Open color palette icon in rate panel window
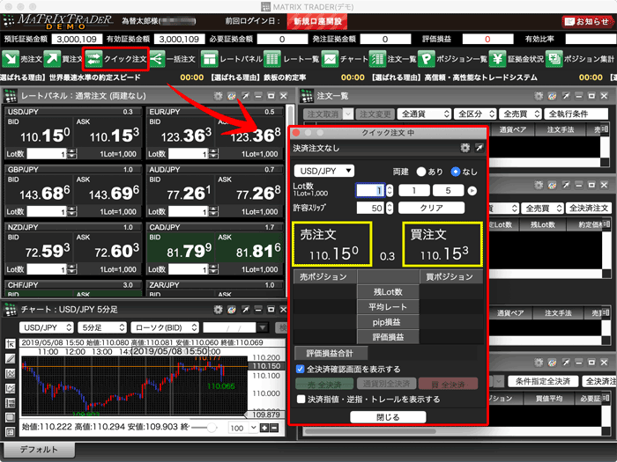 point(231,96)
